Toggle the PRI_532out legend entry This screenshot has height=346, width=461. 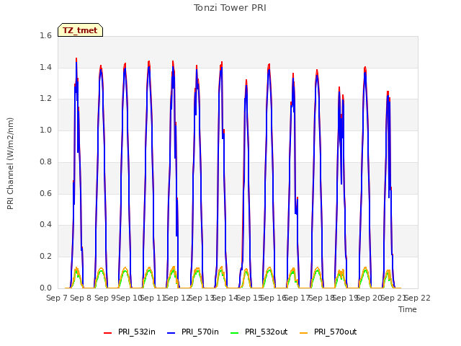click(259, 332)
